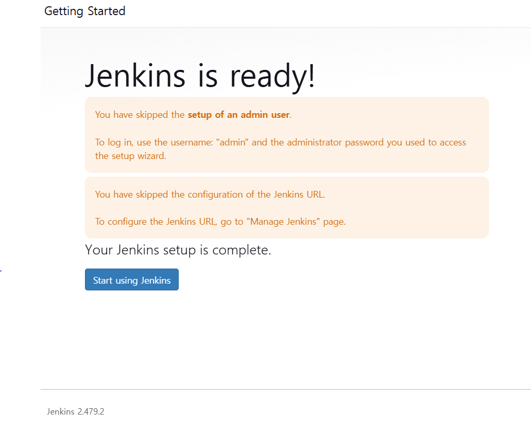
Task: Select the 'Jenkins is ready!' heading
Action: (x=200, y=77)
